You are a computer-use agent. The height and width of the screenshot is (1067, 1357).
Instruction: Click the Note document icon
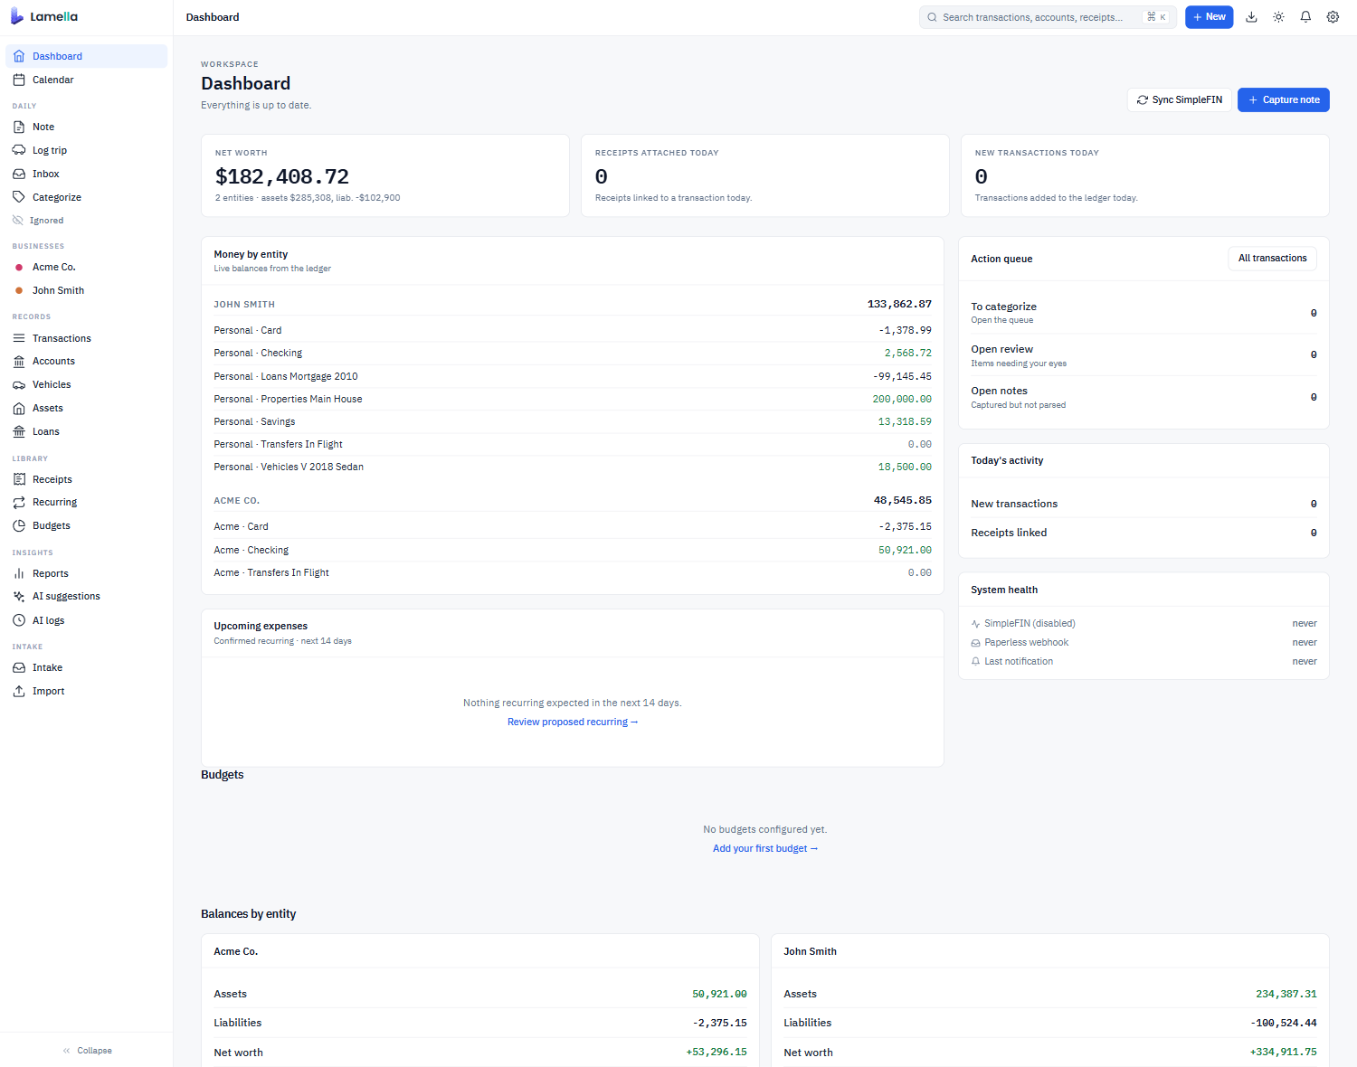tap(19, 127)
